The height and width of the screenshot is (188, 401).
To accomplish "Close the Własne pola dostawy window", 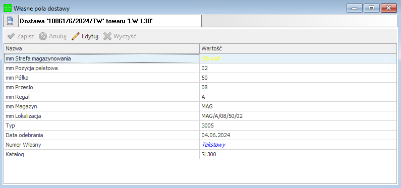I will tap(389, 8).
